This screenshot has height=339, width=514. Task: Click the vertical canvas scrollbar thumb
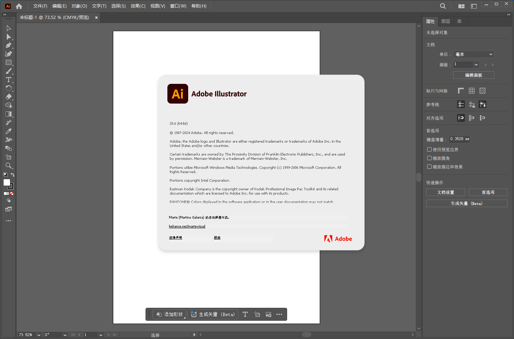pos(419,177)
